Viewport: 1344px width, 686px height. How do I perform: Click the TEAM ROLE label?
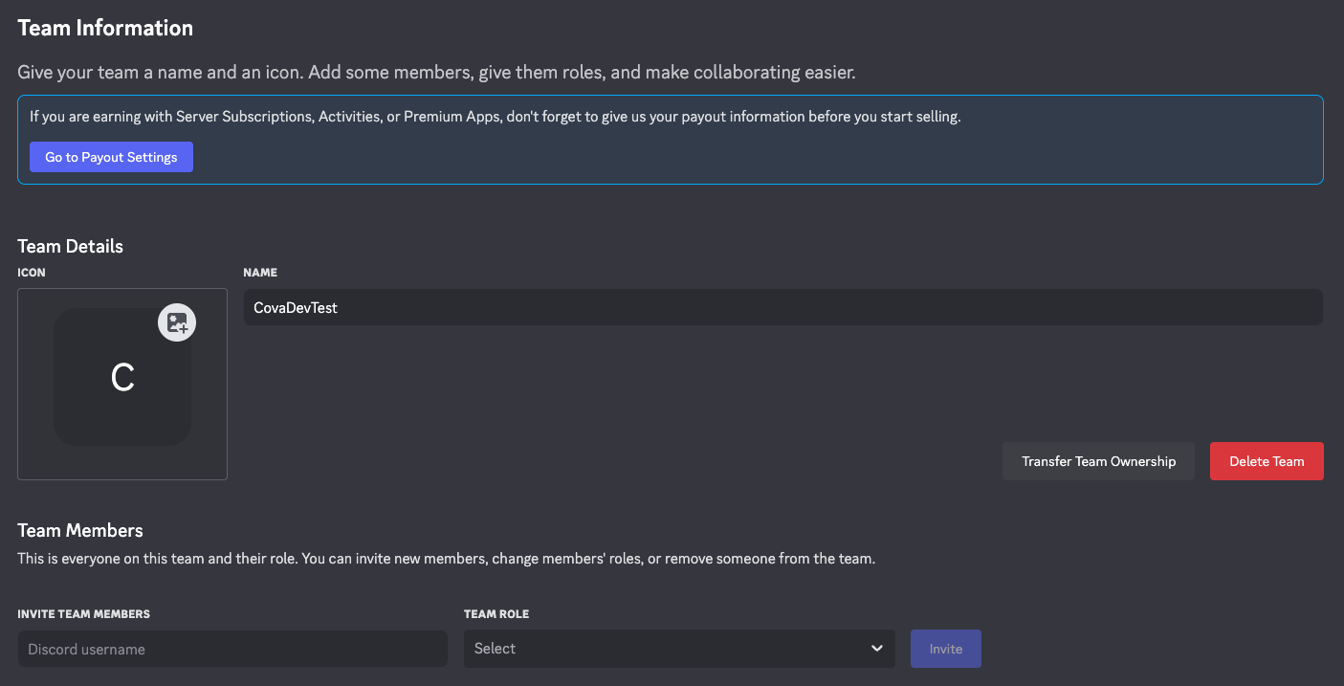(x=496, y=614)
